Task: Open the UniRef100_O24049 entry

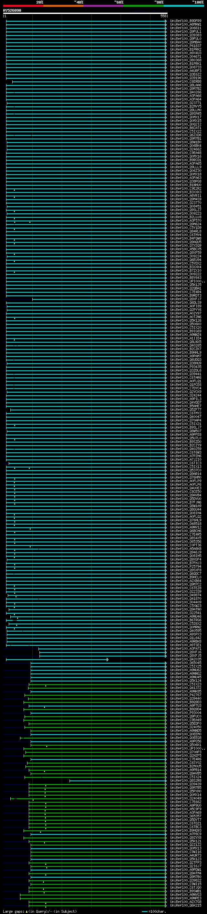Action: [x=186, y=799]
